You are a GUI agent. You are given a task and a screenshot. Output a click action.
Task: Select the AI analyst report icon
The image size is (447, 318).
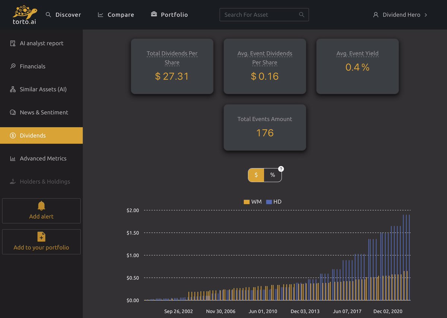[12, 43]
